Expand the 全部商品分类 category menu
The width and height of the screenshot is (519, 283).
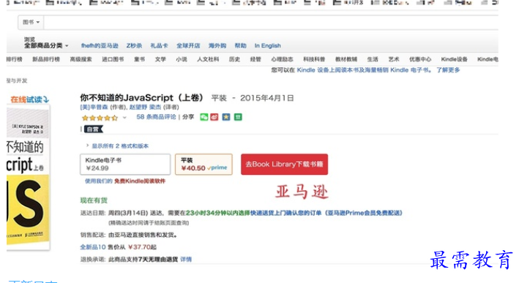pyautogui.click(x=46, y=45)
